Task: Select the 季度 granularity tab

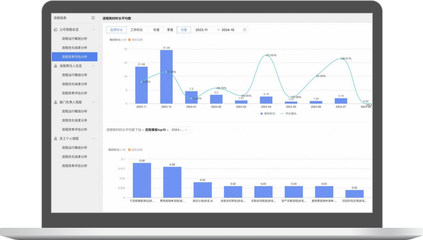Action: tap(170, 30)
